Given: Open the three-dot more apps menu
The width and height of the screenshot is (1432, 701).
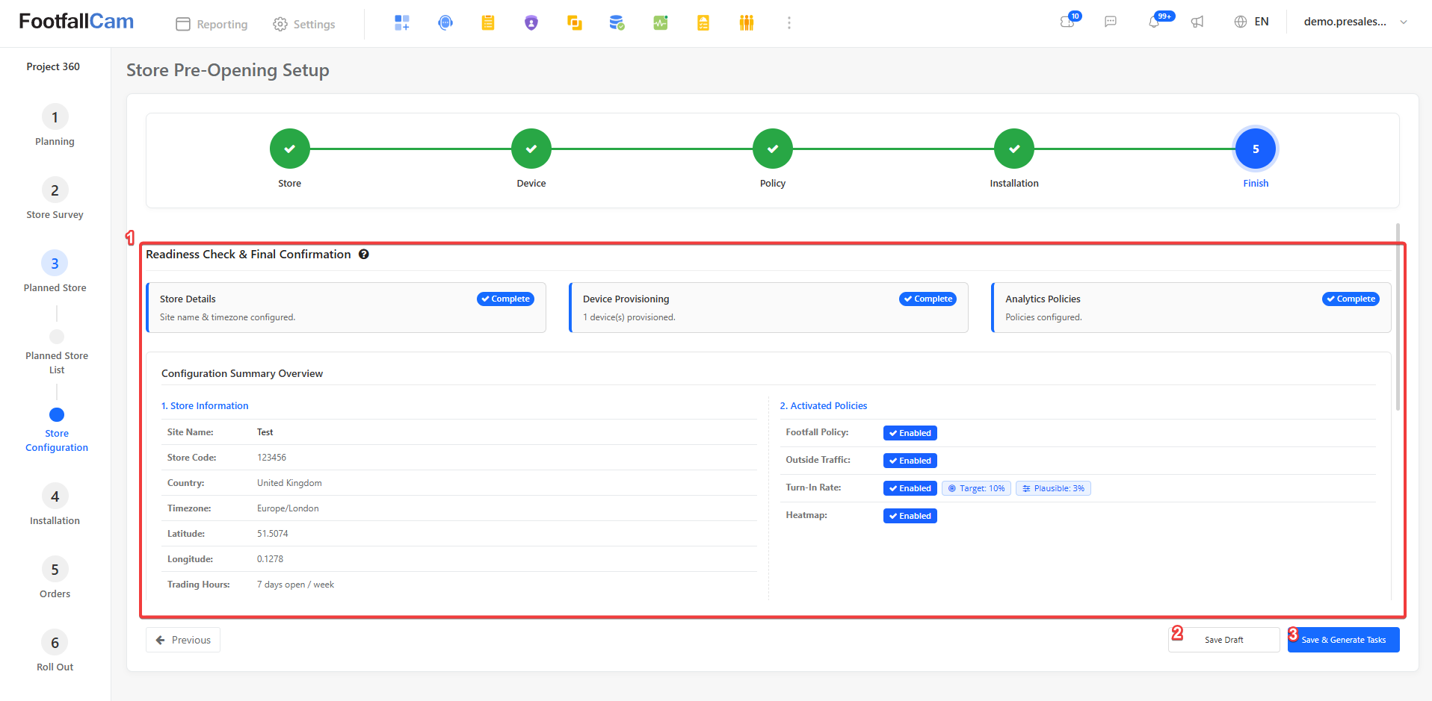Looking at the screenshot, I should (789, 23).
